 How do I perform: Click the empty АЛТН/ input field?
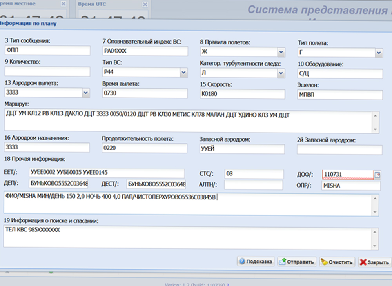pyautogui.click(x=253, y=185)
